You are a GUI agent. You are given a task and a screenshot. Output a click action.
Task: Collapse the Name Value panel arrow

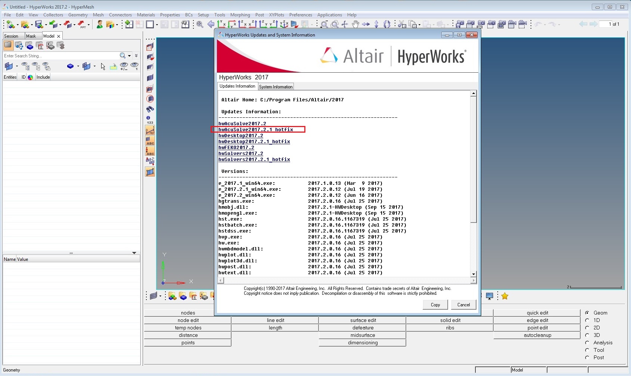coord(134,253)
